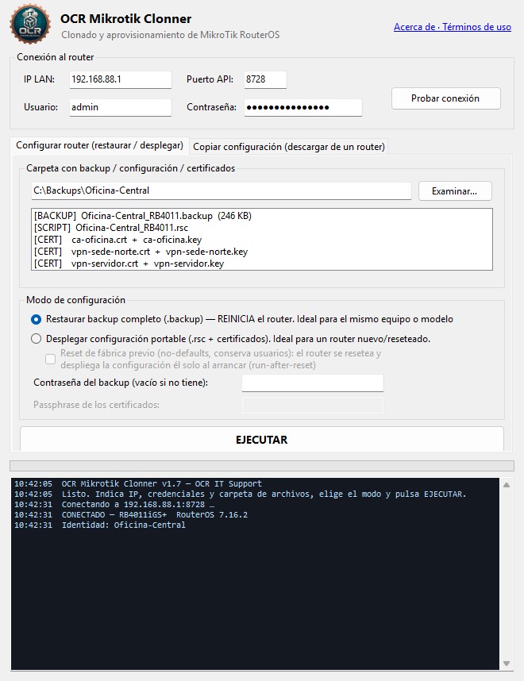Select the Oficina-Central_RB4011.rsc script row
Viewport: 524px width, 681px height.
coord(261,228)
